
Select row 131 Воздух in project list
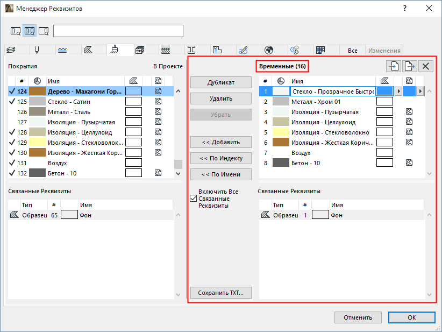coord(91,163)
